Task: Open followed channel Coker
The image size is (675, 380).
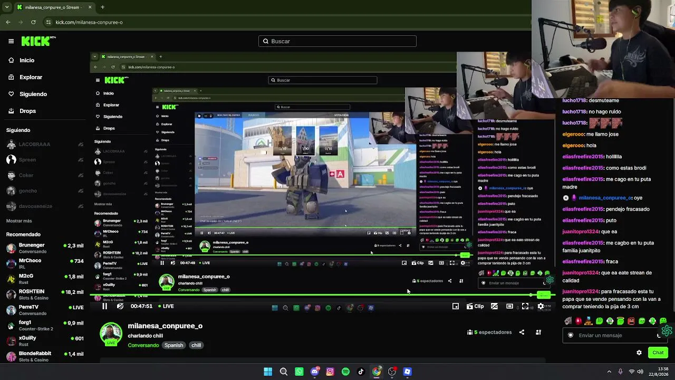Action: 44,175
